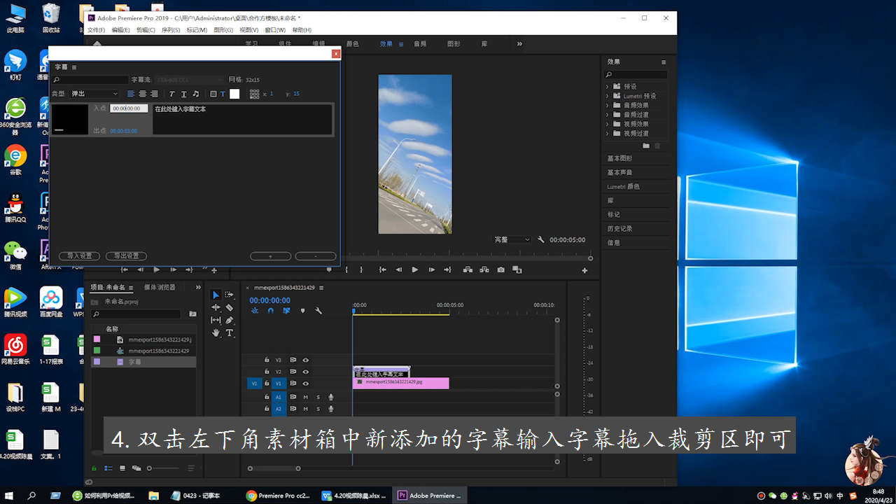Toggle A2 voice-over record microphone
896x504 pixels.
[331, 409]
